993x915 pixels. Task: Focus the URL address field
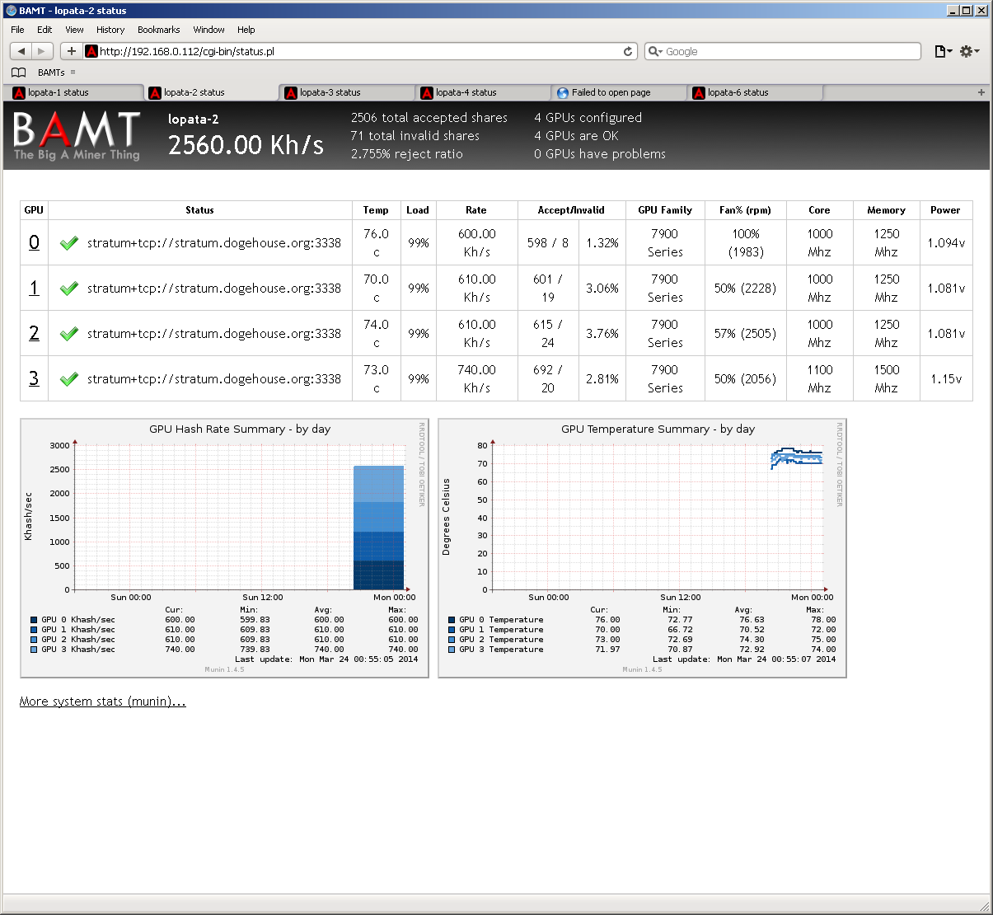359,51
